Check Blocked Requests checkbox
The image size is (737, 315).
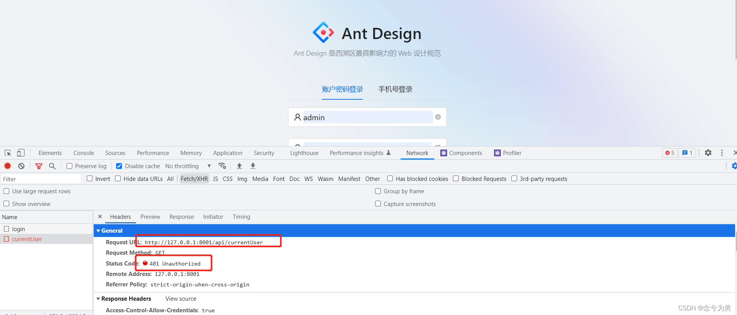(x=456, y=179)
